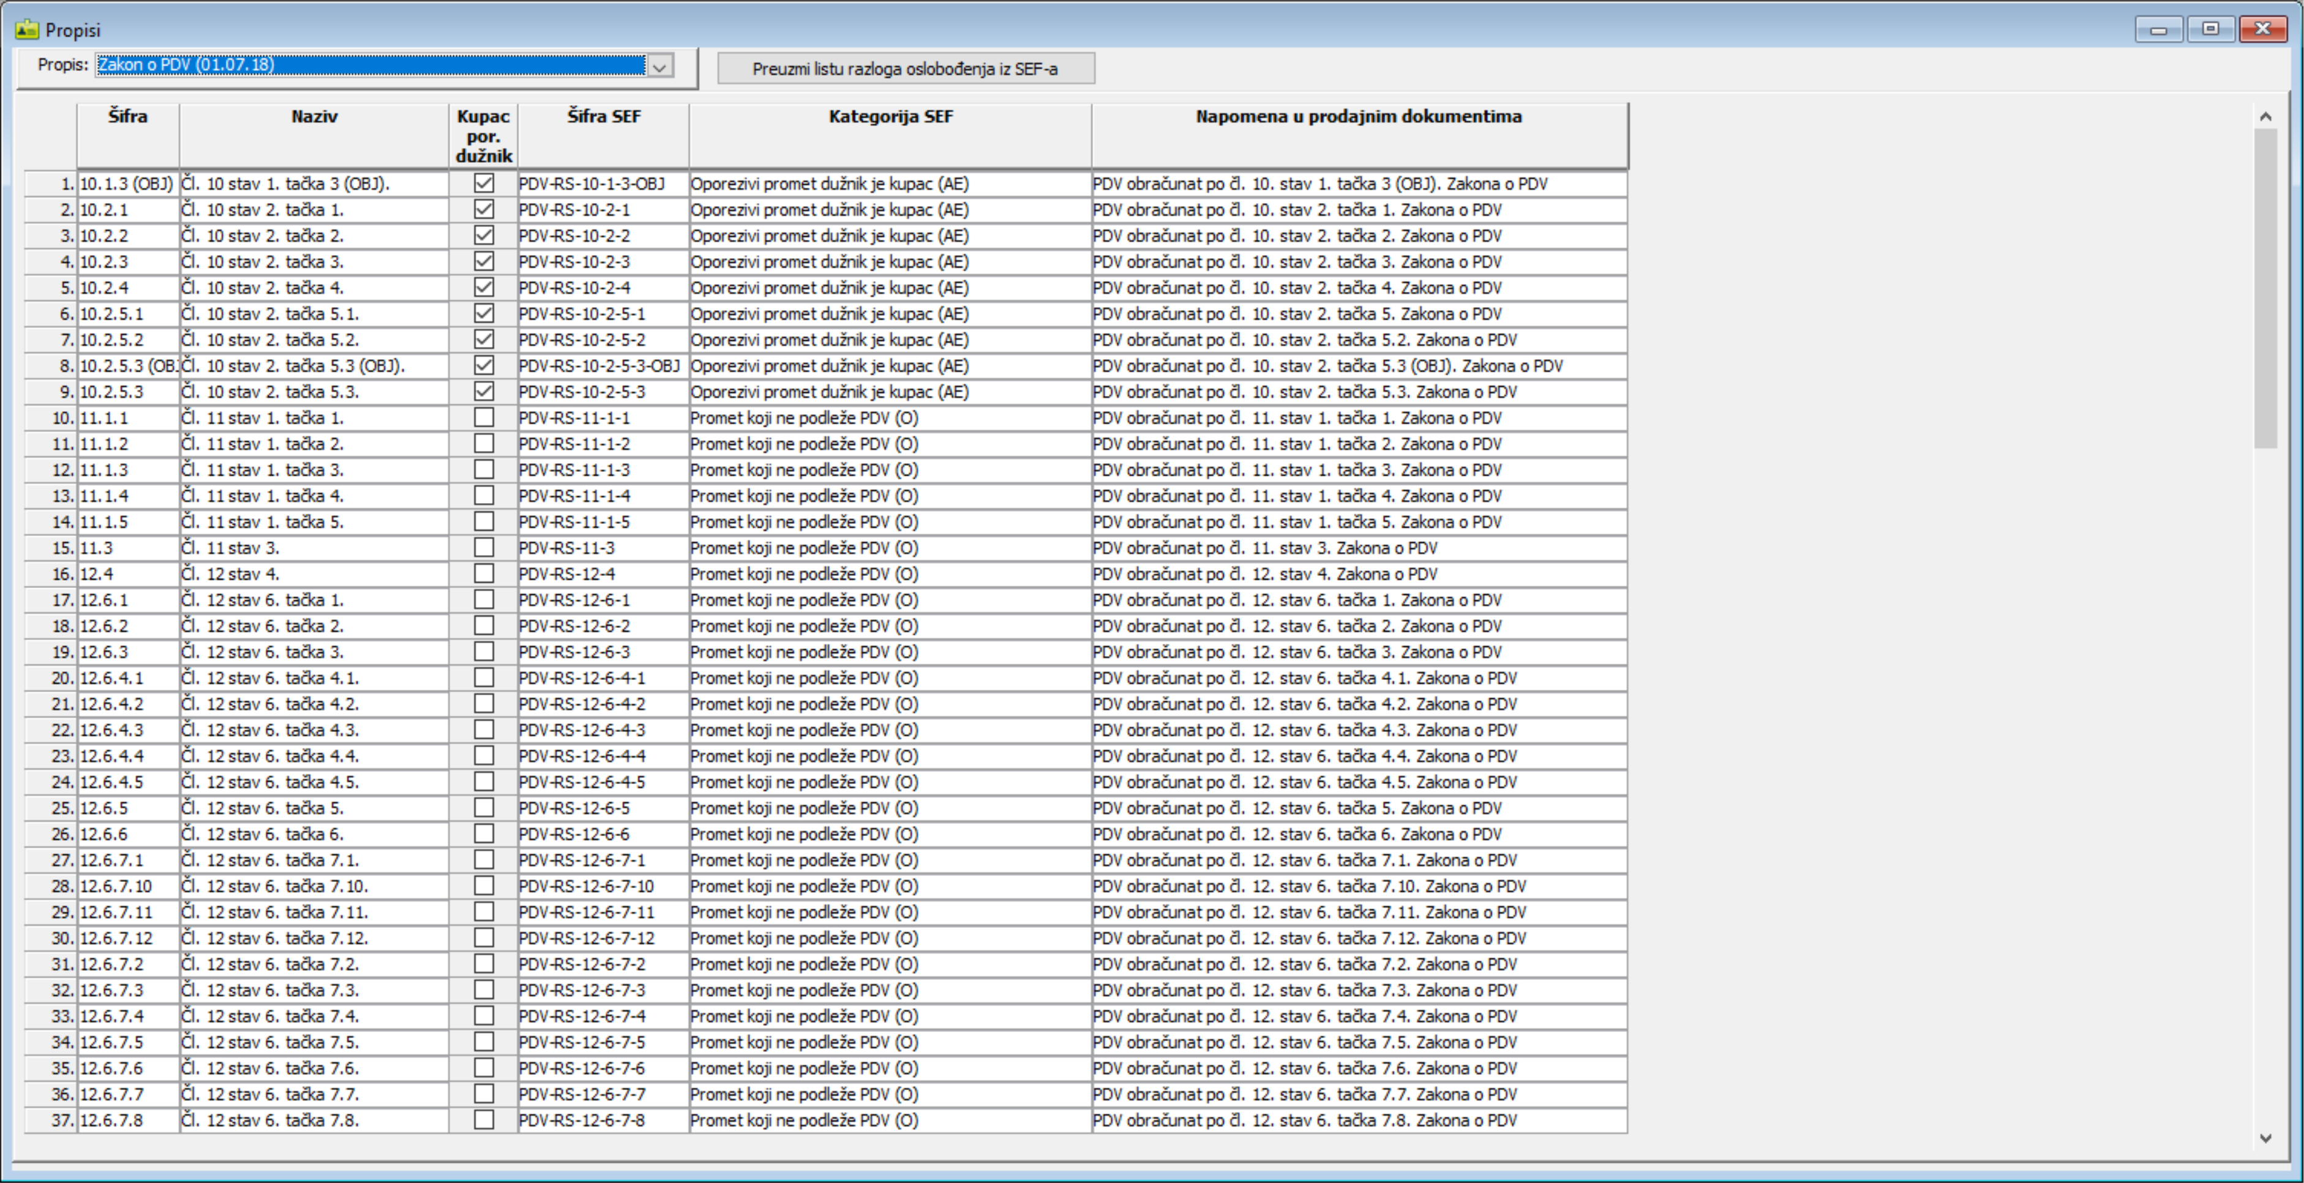Select Napomena cell for row 12.6.1
Screen dimensions: 2304x1183
coord(1359,599)
